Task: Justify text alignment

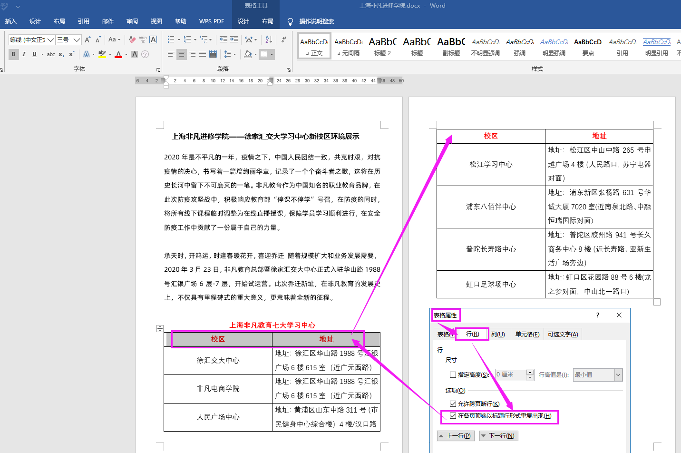Action: click(203, 54)
